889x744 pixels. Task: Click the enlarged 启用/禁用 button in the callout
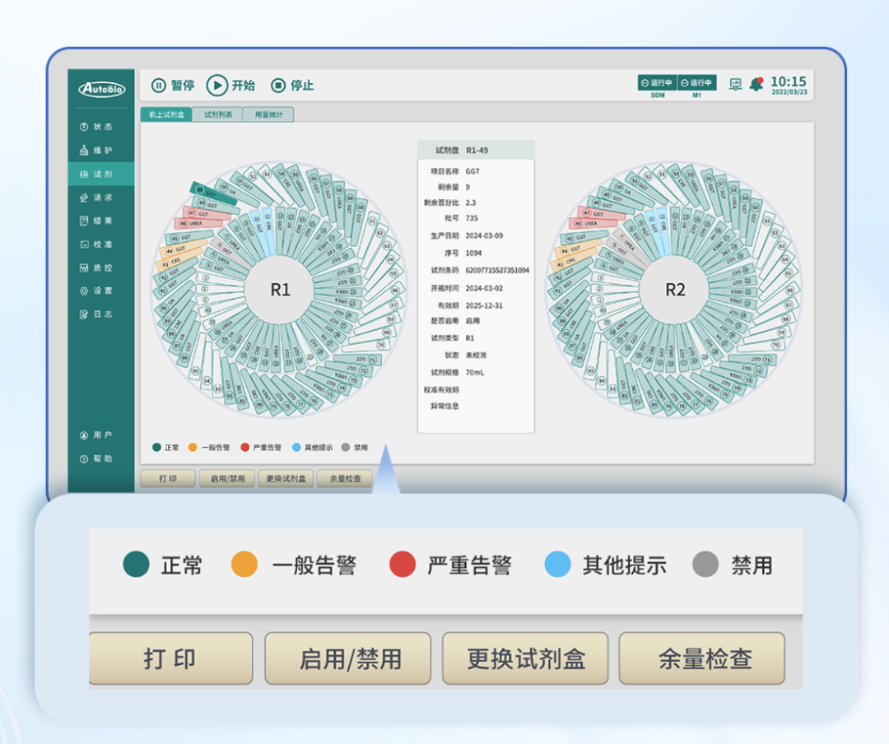[348, 659]
